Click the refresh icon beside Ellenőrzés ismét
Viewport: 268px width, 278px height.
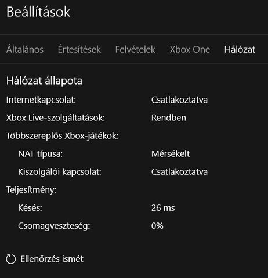point(10,259)
